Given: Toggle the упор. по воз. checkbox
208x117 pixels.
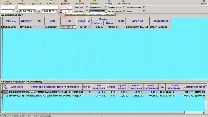Looking at the screenshot, I should [x=87, y=11].
